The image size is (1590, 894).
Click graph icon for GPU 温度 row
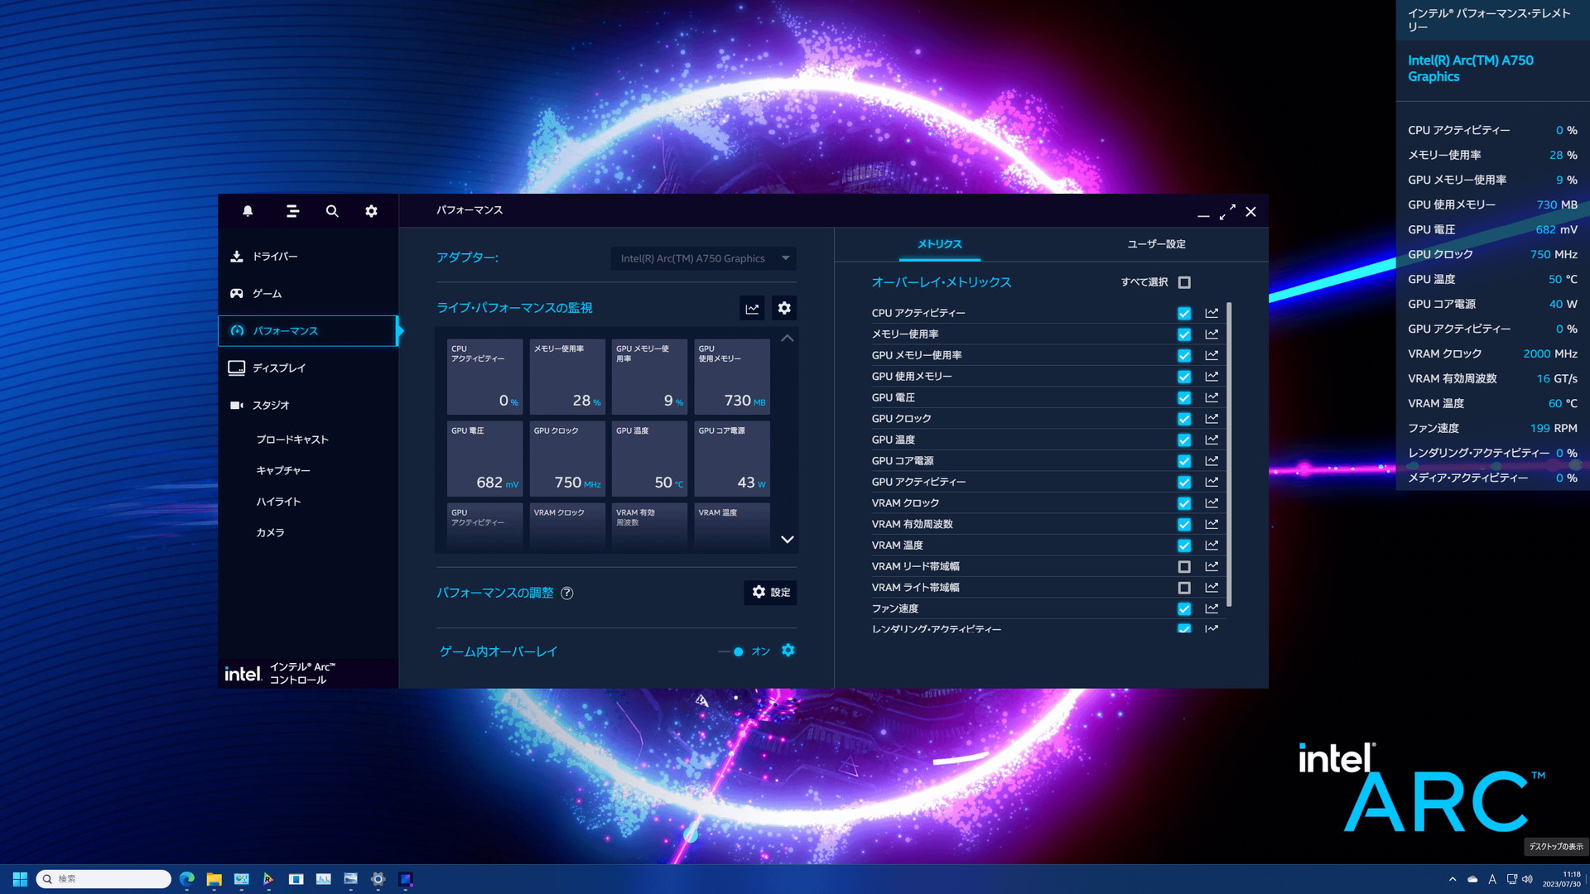point(1212,440)
